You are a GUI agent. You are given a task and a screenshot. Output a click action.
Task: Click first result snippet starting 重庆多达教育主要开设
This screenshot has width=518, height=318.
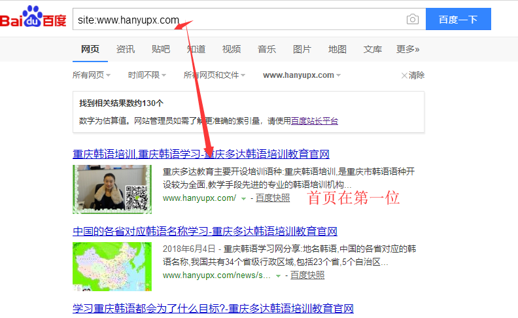288,178
